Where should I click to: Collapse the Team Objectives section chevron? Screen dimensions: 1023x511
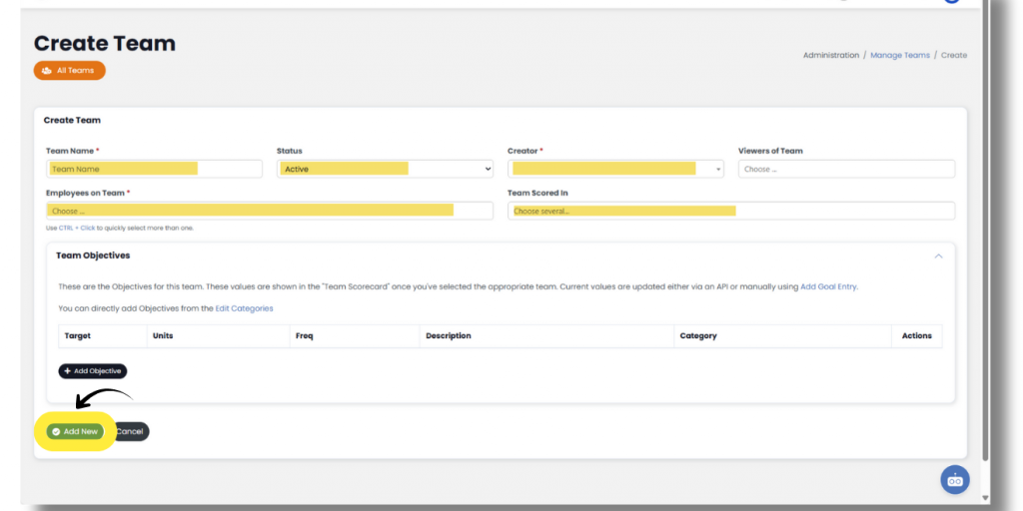click(938, 256)
